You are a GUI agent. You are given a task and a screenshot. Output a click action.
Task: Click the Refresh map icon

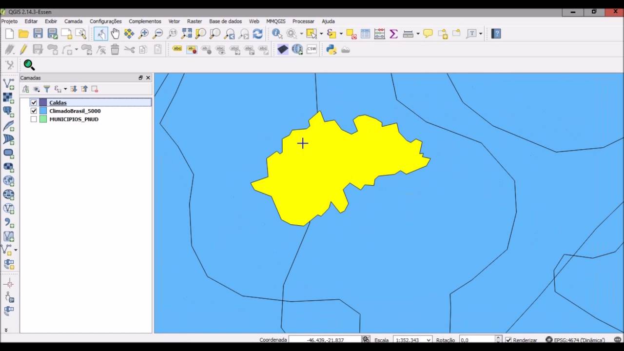pos(257,34)
